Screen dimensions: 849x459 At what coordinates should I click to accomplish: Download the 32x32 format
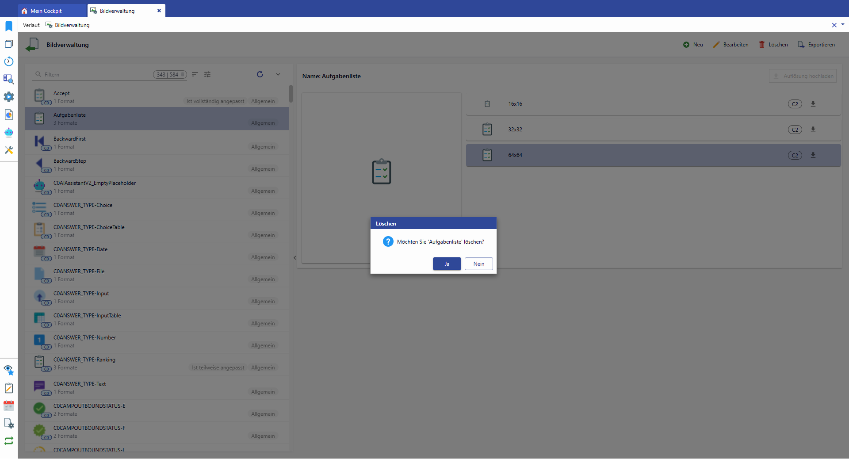point(813,130)
